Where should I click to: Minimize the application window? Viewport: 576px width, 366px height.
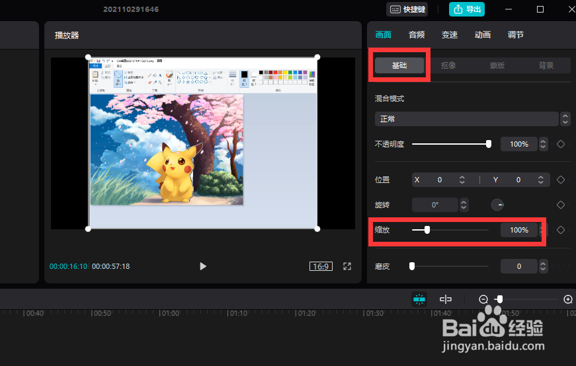[509, 9]
